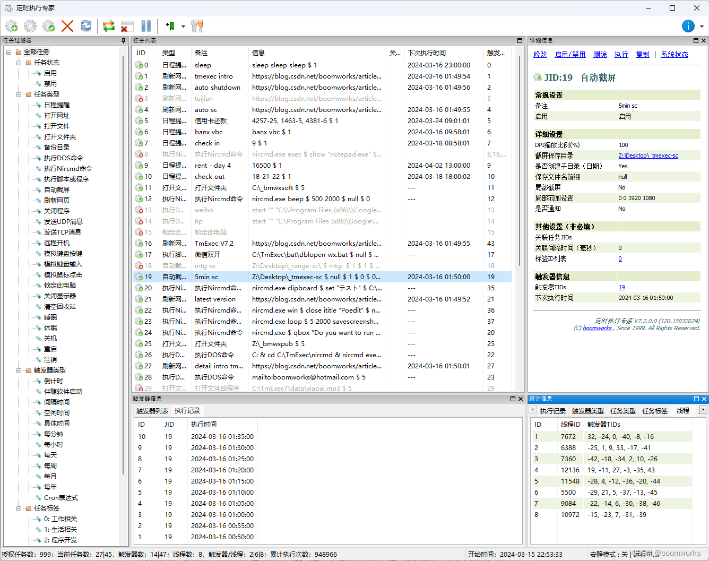Image resolution: width=709 pixels, height=561 pixels.
Task: Select task row '信用卡还款'
Action: click(322, 121)
